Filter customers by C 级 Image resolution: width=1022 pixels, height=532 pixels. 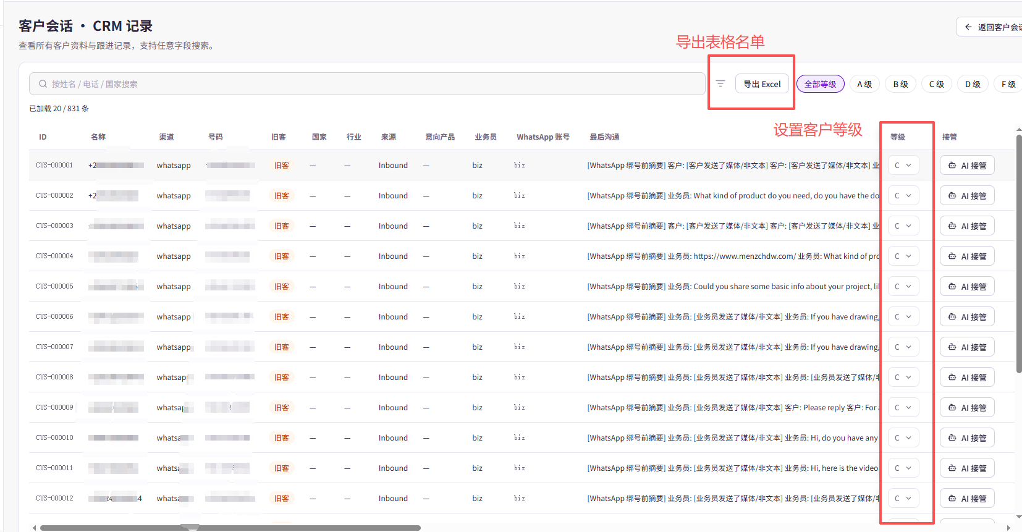pos(937,84)
